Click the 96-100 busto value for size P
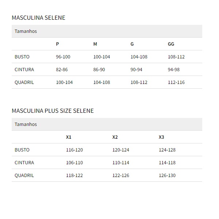The image size is (219, 219). [63, 57]
